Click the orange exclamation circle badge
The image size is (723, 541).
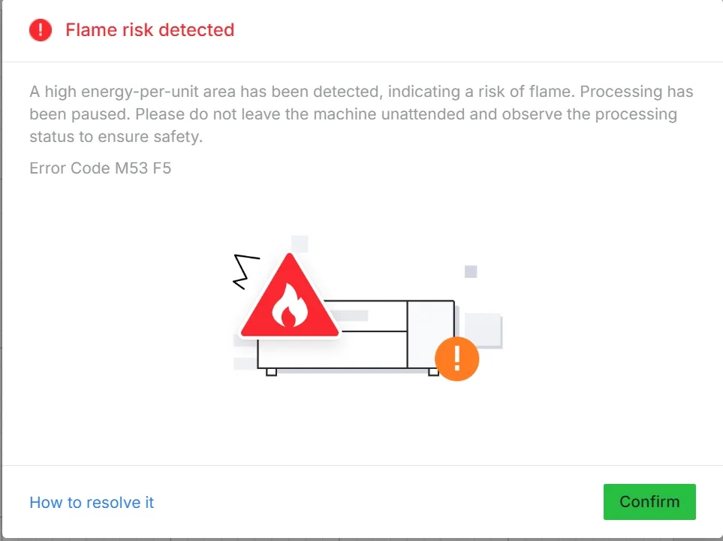click(x=457, y=358)
